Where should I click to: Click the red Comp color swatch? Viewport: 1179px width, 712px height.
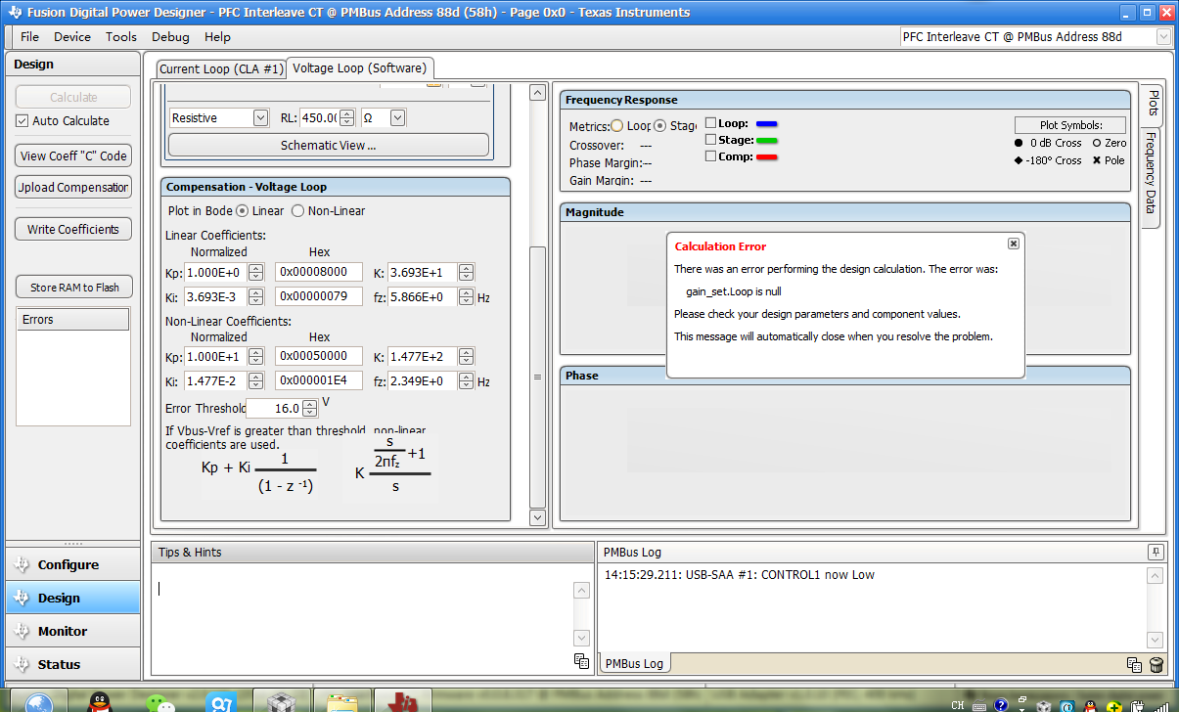(767, 157)
